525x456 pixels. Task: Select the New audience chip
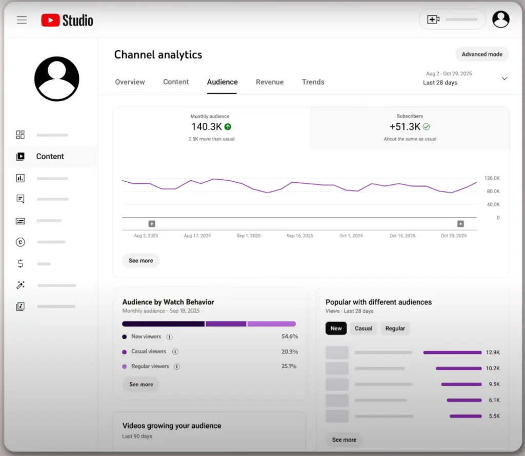[336, 328]
